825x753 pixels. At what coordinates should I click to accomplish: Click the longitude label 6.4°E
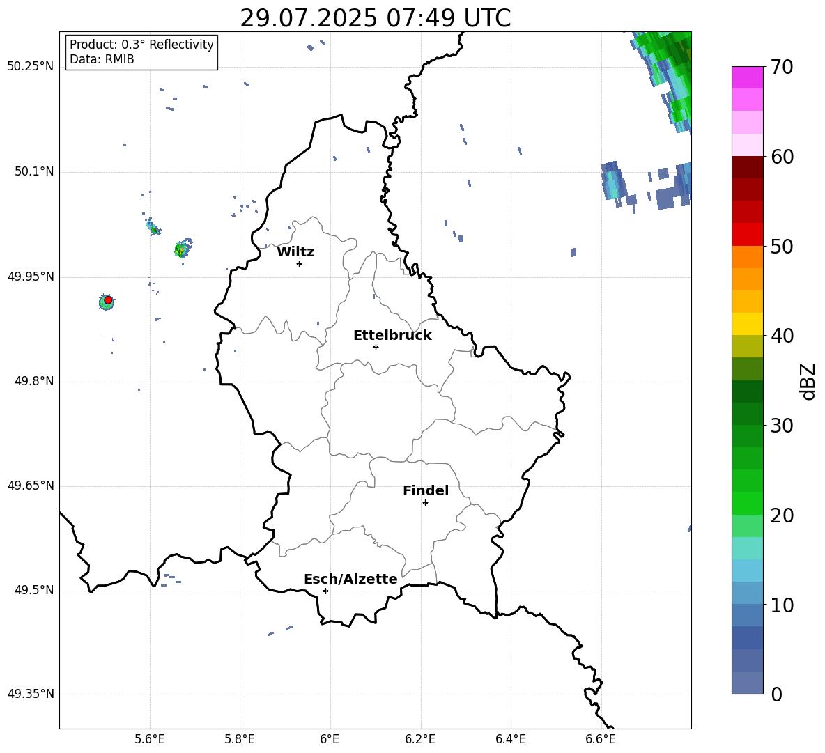click(x=510, y=739)
